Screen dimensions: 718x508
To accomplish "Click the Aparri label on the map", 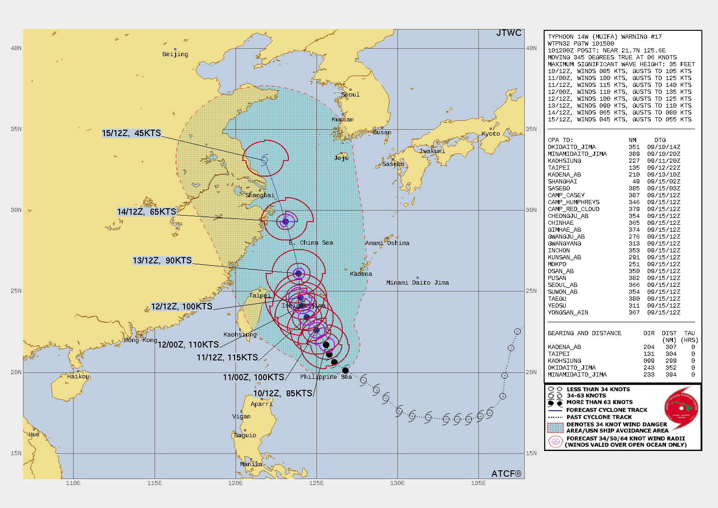I will click(x=262, y=404).
